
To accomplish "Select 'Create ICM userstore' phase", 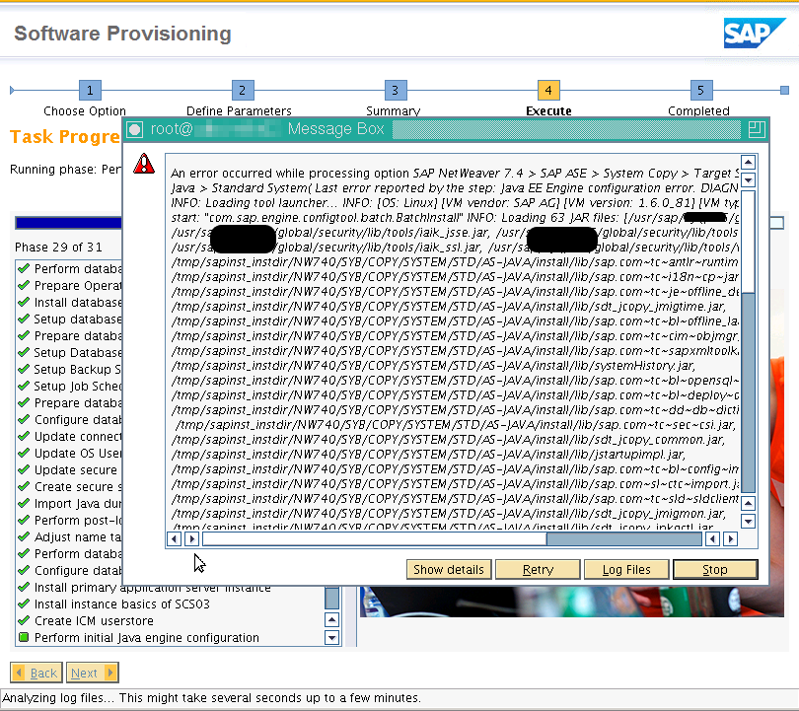I will tap(94, 621).
